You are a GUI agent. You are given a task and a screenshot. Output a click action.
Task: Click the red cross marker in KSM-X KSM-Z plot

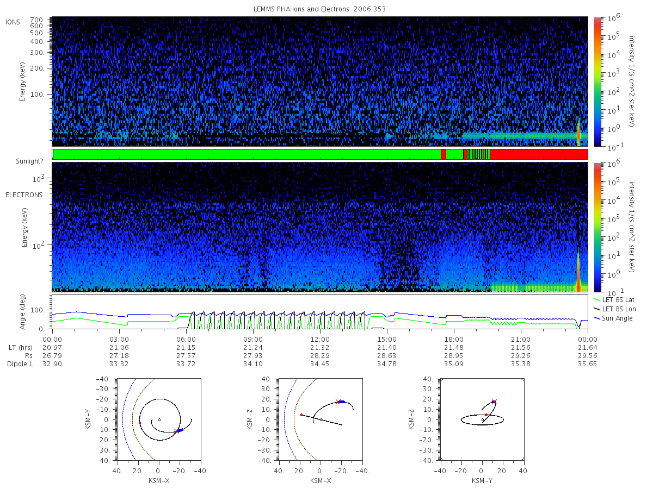coord(338,402)
